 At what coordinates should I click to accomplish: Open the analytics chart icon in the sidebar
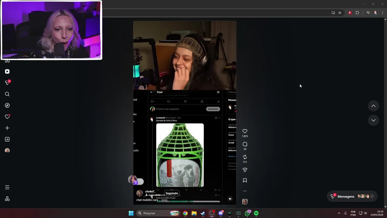pos(7,139)
